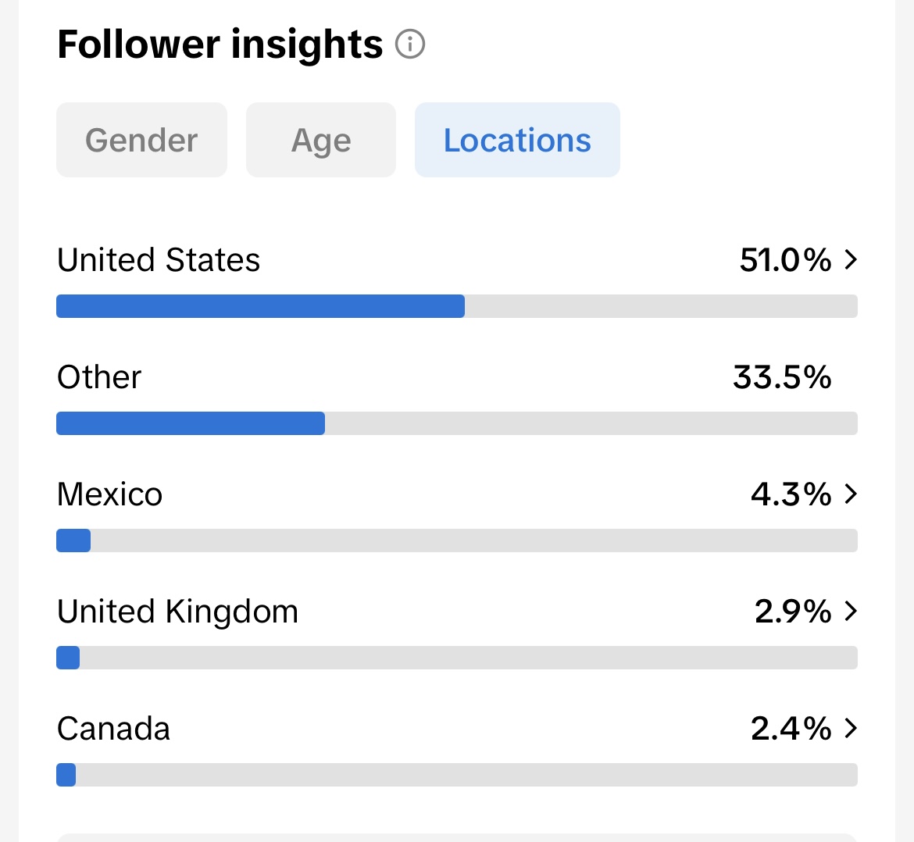Expand Canada chevron arrow

coord(851,729)
